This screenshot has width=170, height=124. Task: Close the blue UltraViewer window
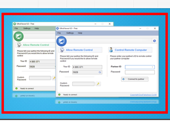coord(155,28)
